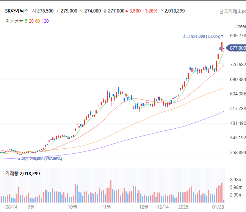Select the 877,000 current price tag
246x212 pixels.
pos(237,48)
